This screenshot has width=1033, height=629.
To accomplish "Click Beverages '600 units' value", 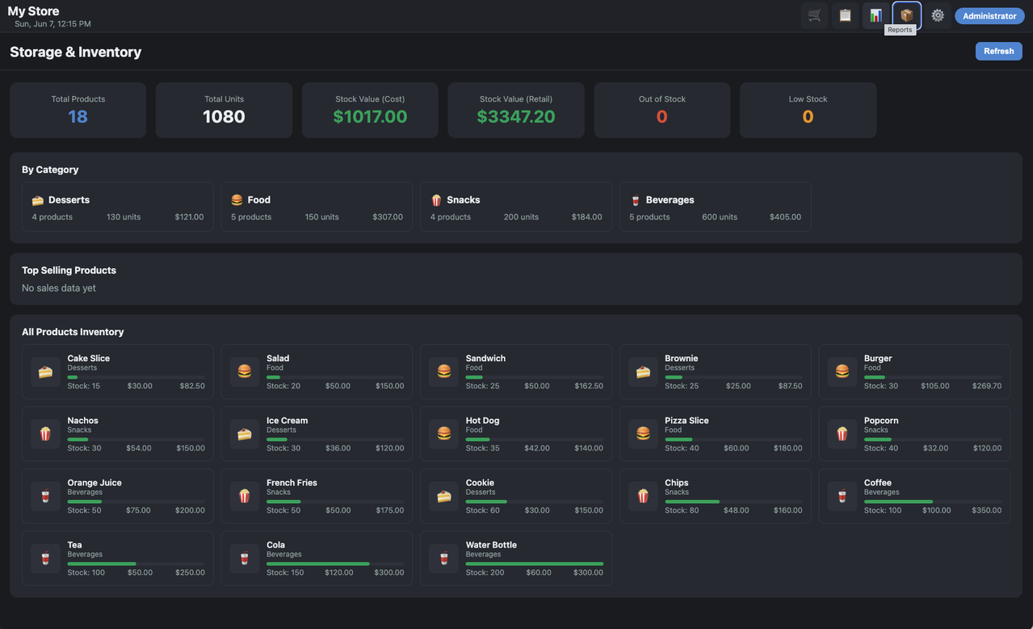I will pyautogui.click(x=720, y=217).
